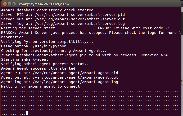This screenshot has height=116, width=183.
Task: Click the 'Starting ambari-agent' line
Action: [x=25, y=59]
